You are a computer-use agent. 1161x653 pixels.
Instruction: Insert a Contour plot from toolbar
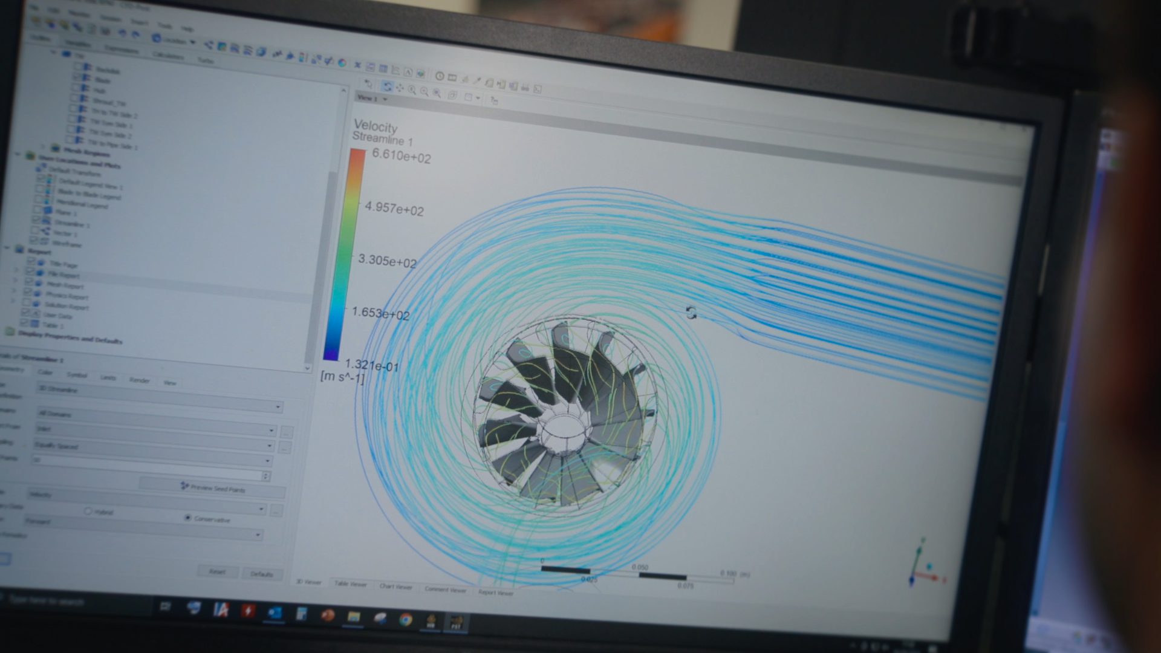(x=221, y=47)
